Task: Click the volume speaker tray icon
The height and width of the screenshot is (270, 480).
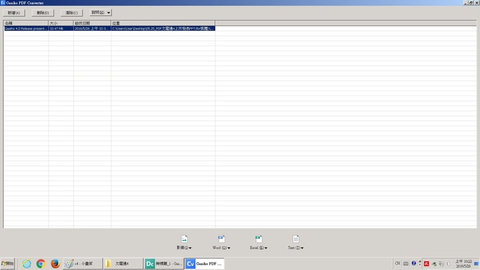Action: [x=448, y=264]
